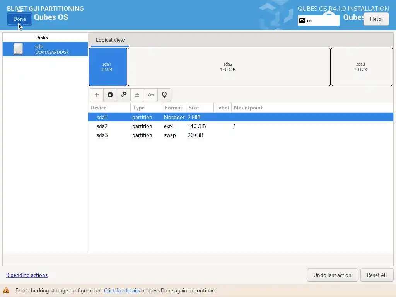Open the edit device gears icon
This screenshot has height=297, width=396.
124,95
